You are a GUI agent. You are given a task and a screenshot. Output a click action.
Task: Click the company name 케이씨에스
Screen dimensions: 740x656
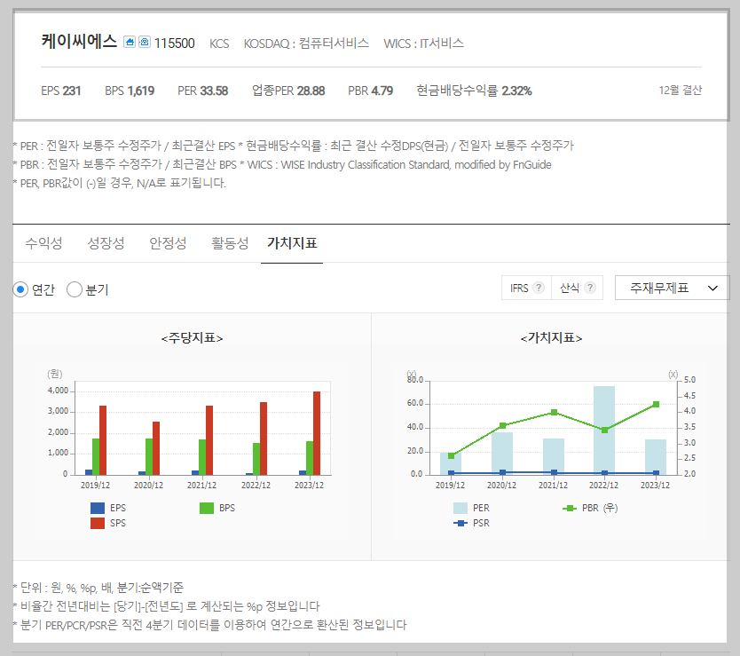pos(79,42)
